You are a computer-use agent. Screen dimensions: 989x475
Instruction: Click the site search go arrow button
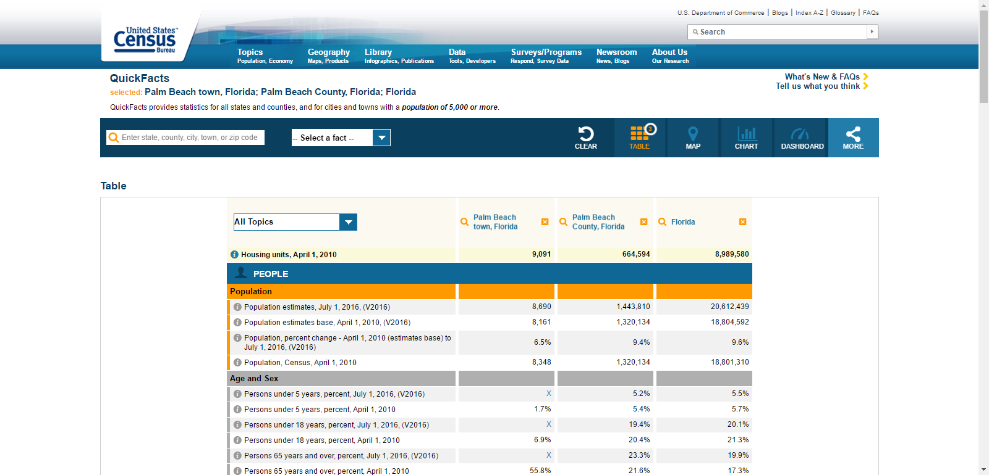872,31
